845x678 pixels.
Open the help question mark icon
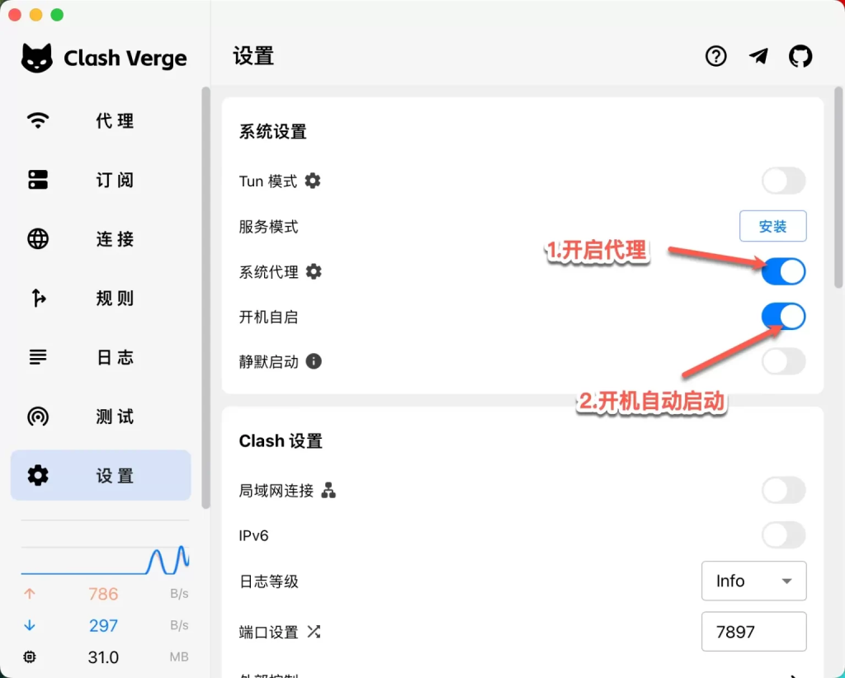click(x=715, y=56)
